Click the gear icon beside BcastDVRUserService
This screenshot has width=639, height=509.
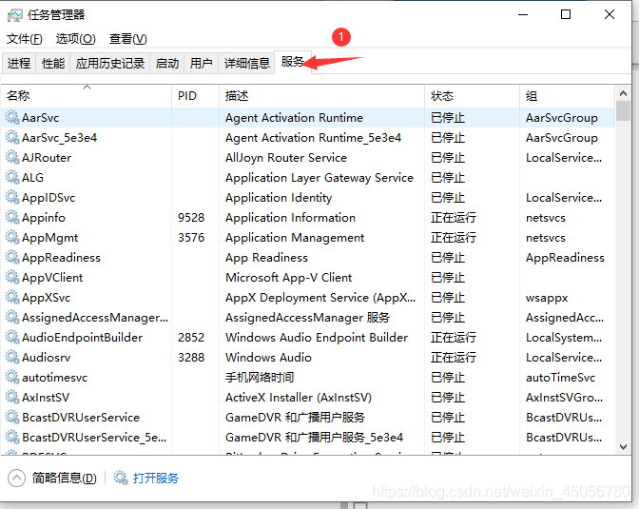tap(12, 418)
